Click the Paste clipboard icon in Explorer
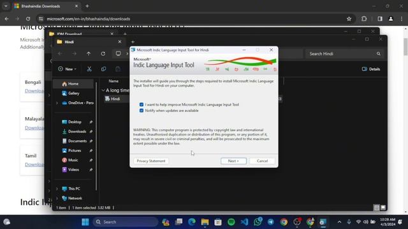Viewport: 408px width, 229px height. click(118, 69)
